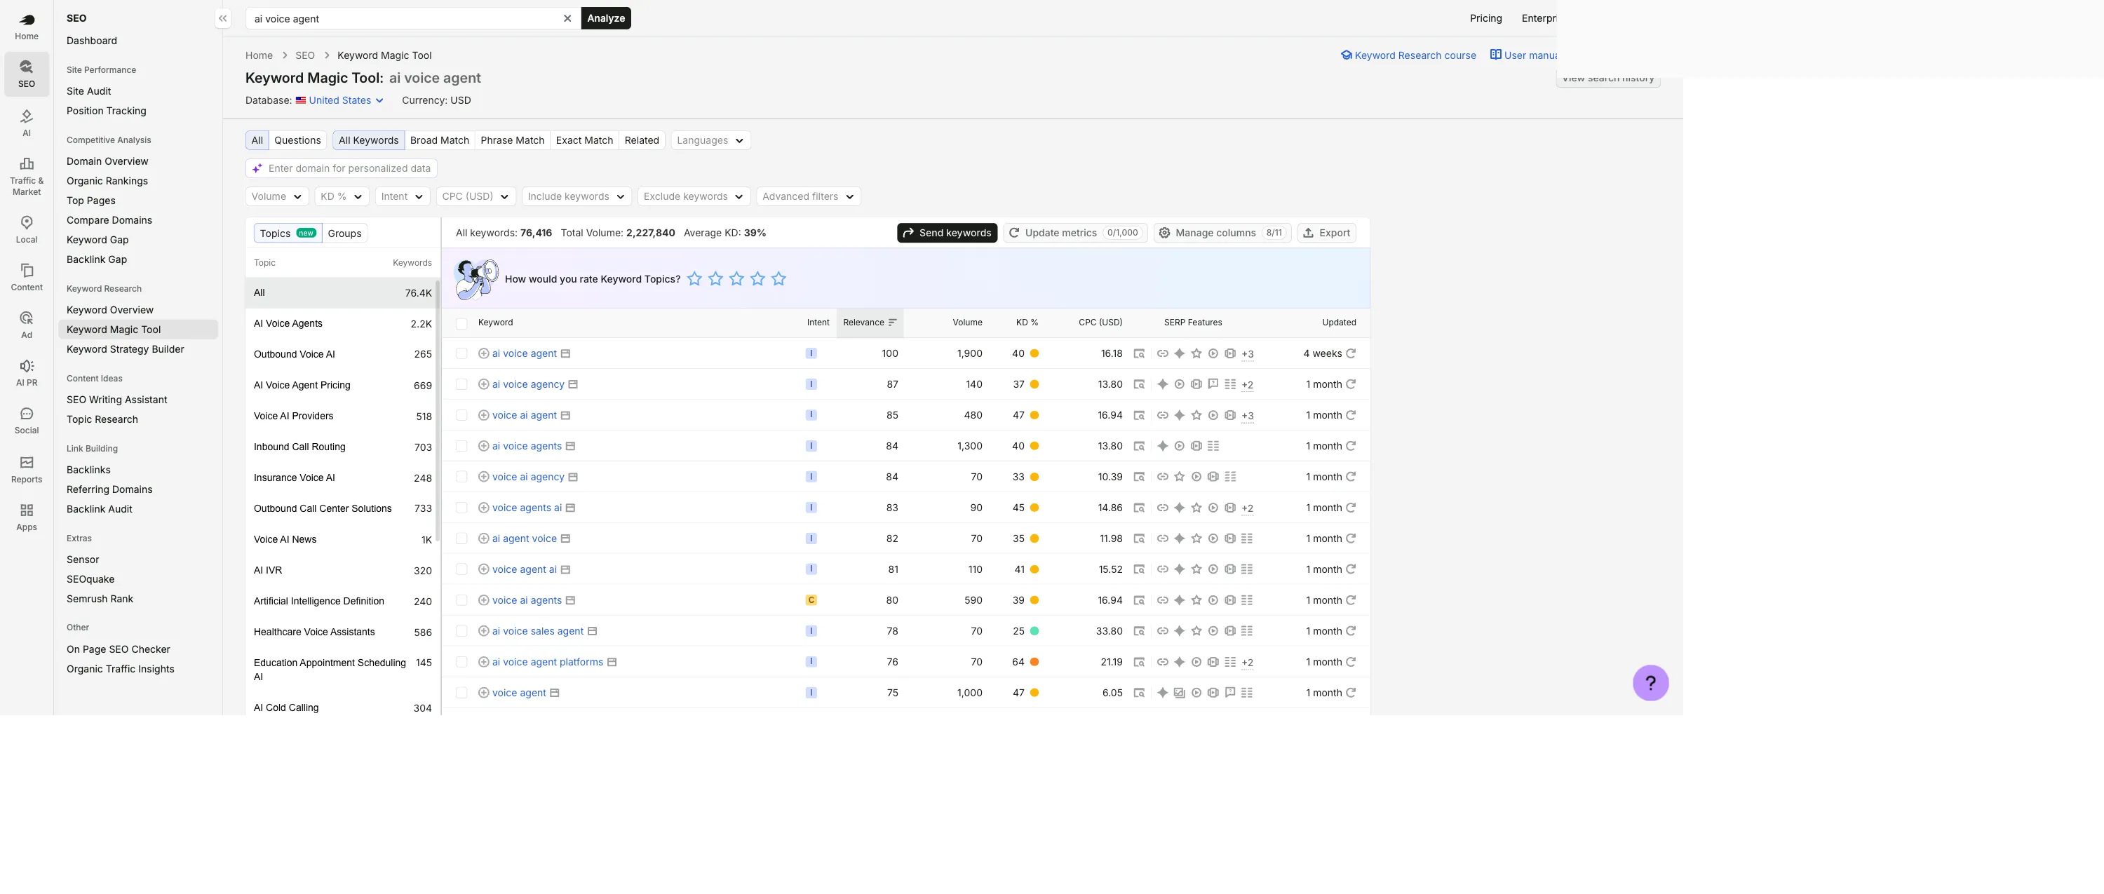Check the 'ai voice agency' row checkbox
The image size is (2104, 894).
click(461, 384)
